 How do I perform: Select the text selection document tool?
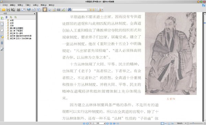54,10
